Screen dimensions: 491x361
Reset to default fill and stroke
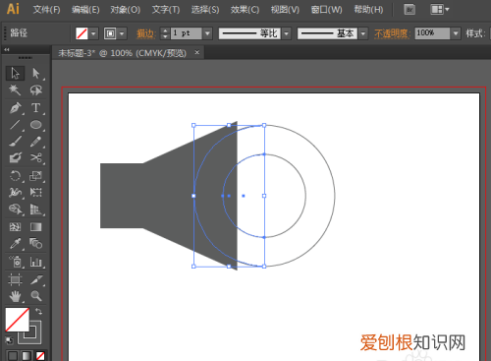9,340
